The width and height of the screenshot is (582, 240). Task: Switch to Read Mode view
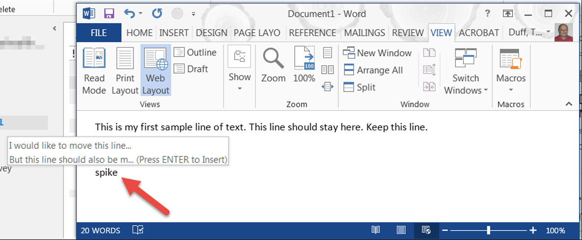(94, 71)
